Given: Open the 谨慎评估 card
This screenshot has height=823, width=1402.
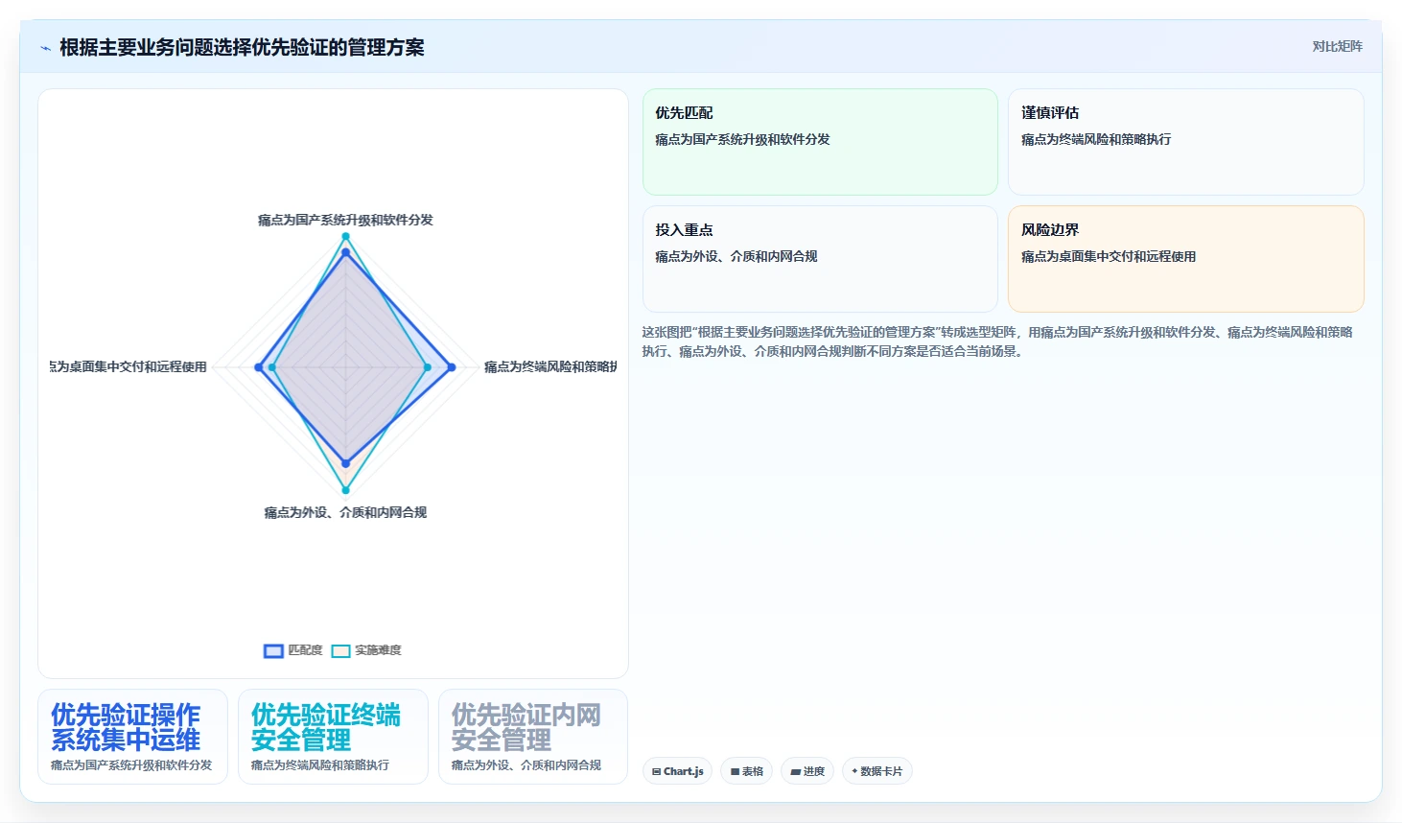Looking at the screenshot, I should coord(1185,142).
